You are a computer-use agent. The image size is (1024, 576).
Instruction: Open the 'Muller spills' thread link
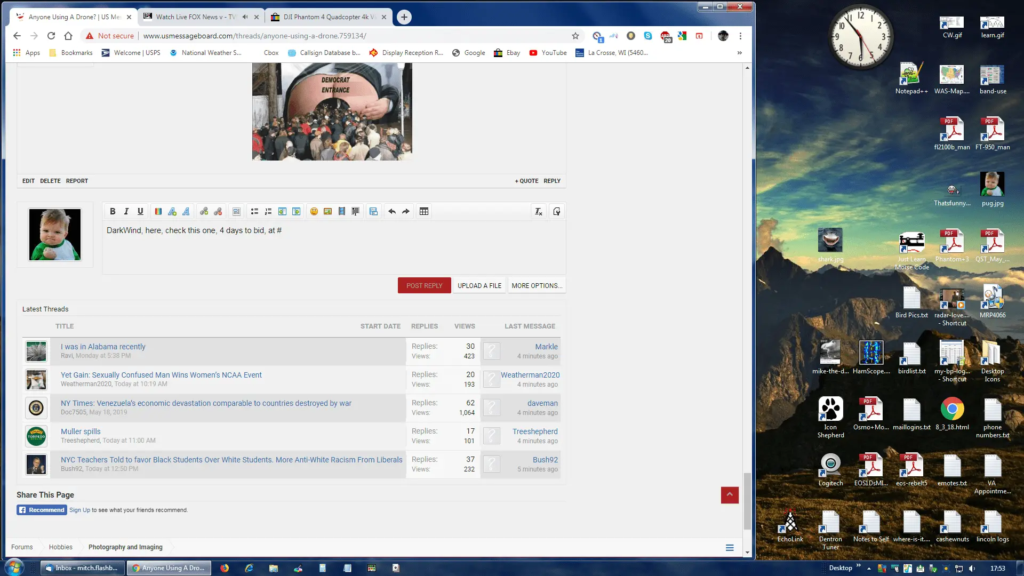tap(81, 431)
